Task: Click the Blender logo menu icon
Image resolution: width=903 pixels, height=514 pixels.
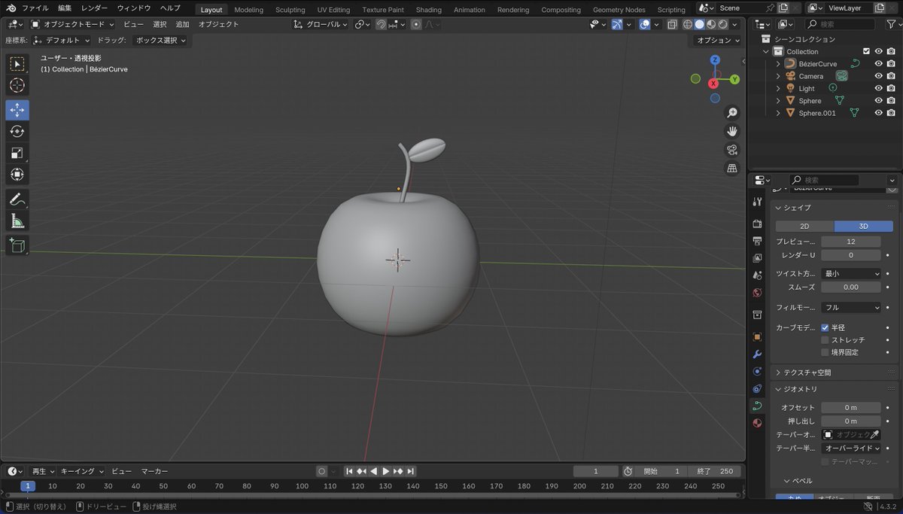Action: click(x=11, y=8)
